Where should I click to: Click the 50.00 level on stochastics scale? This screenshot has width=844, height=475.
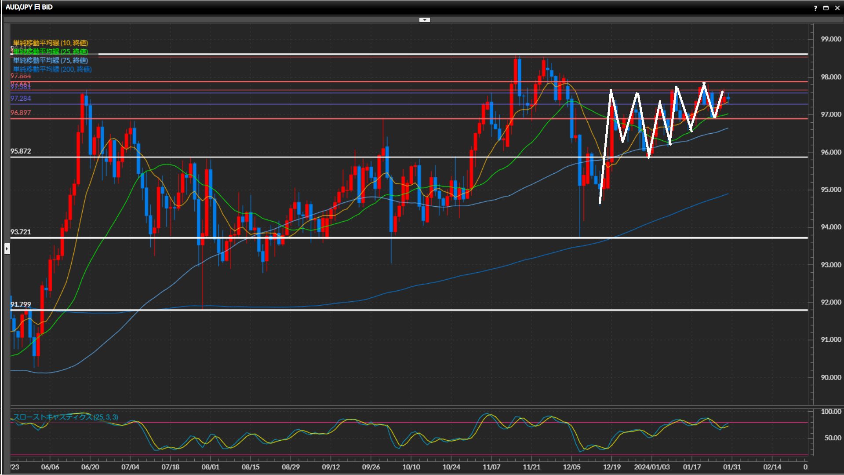(832, 438)
